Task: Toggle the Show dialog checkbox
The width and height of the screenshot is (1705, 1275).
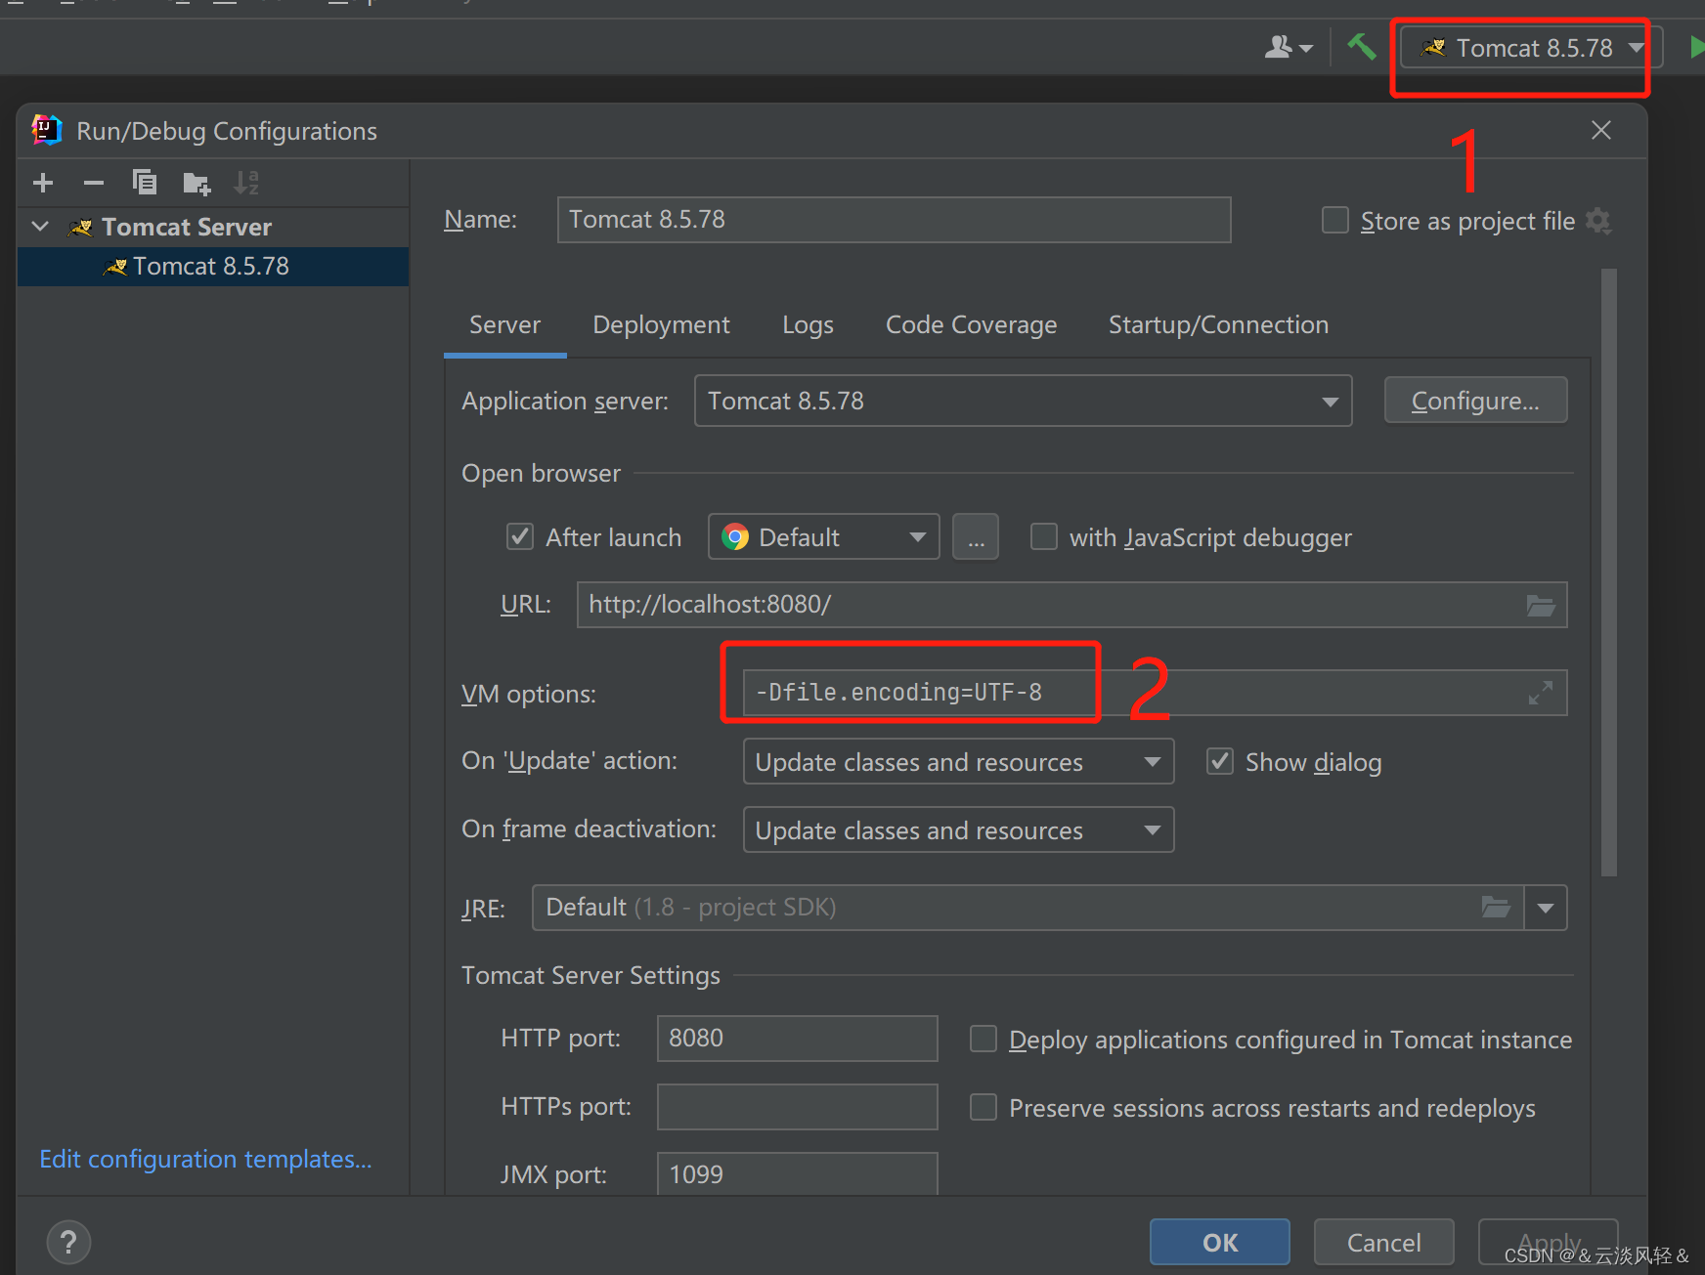Action: click(x=1220, y=761)
